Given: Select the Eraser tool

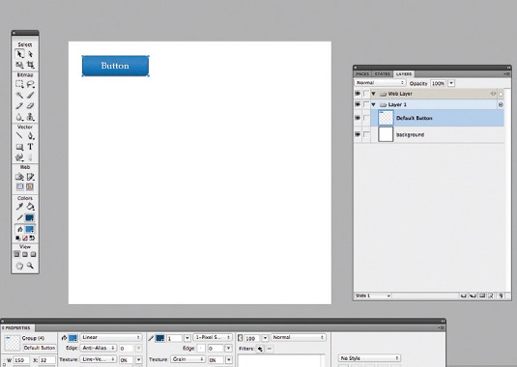Looking at the screenshot, I should coord(30,105).
